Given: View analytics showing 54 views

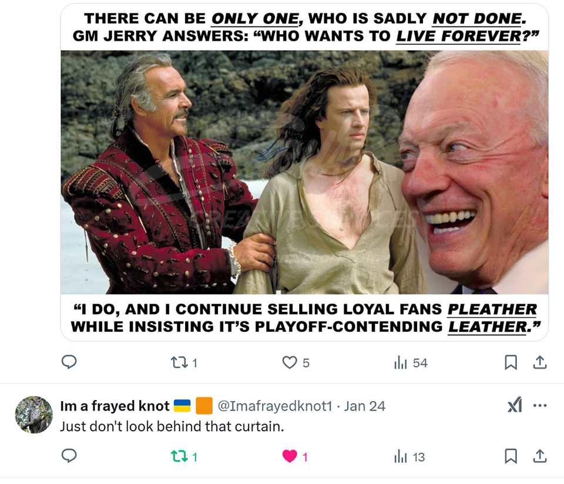Looking at the screenshot, I should (411, 362).
